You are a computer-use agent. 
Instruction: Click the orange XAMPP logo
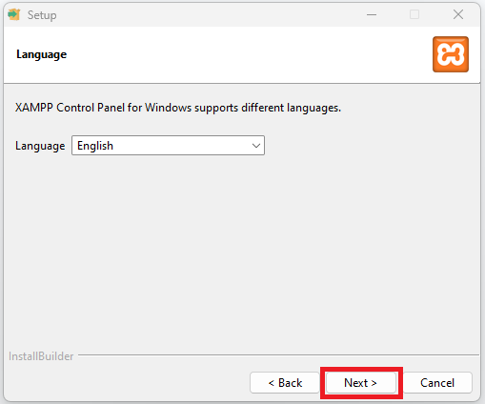[x=451, y=54]
